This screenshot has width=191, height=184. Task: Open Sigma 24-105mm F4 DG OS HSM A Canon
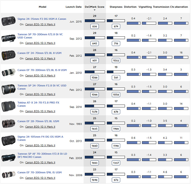pos(40,138)
